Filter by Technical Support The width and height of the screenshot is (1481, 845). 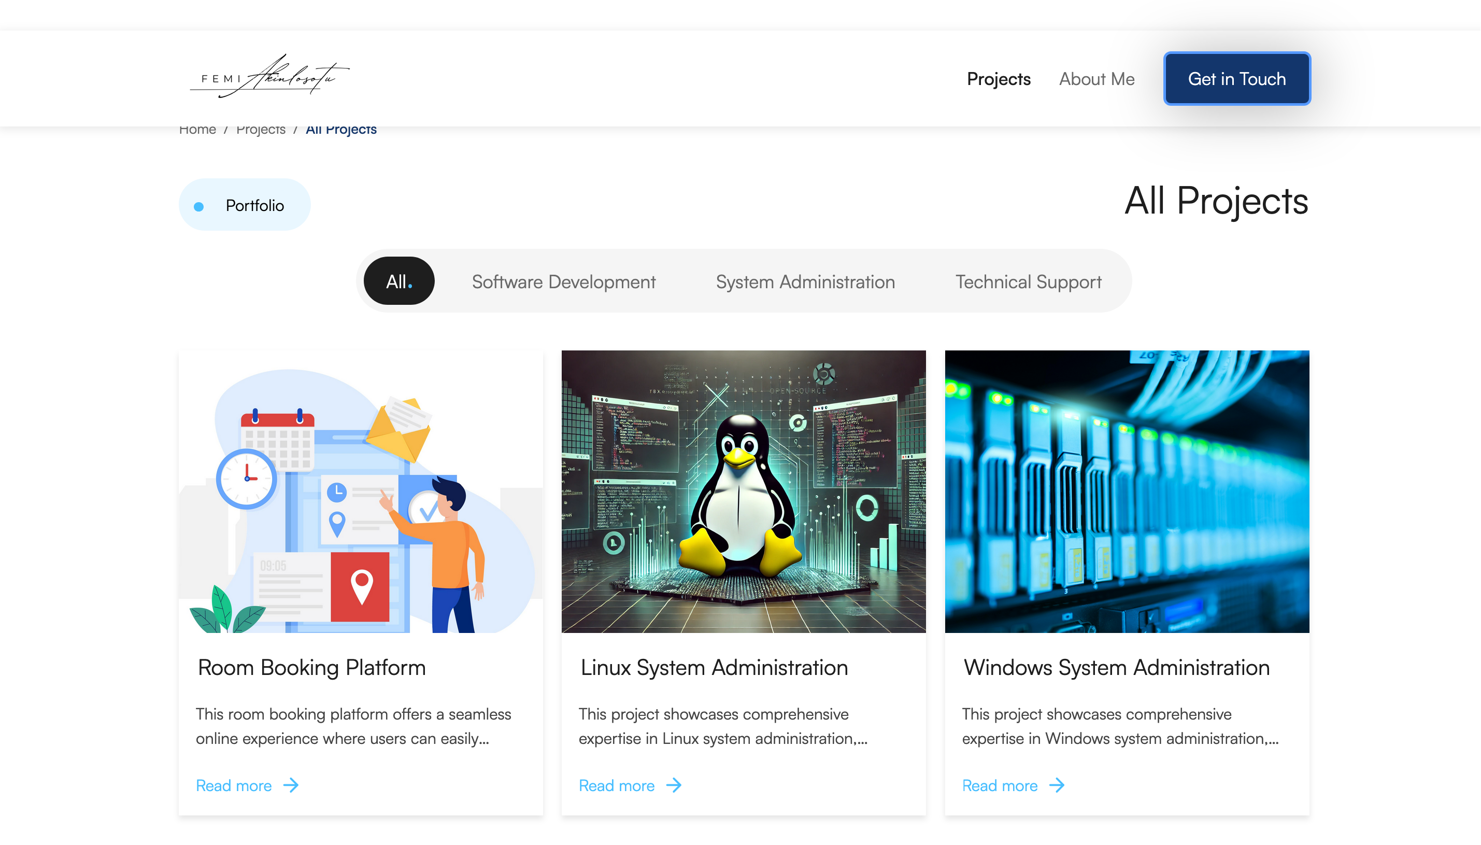coord(1028,282)
